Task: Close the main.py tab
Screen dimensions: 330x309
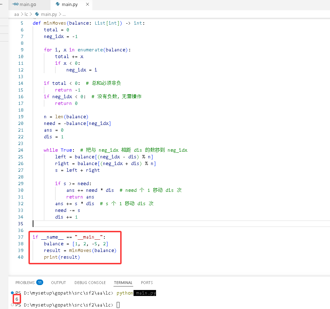Action: 88,4
